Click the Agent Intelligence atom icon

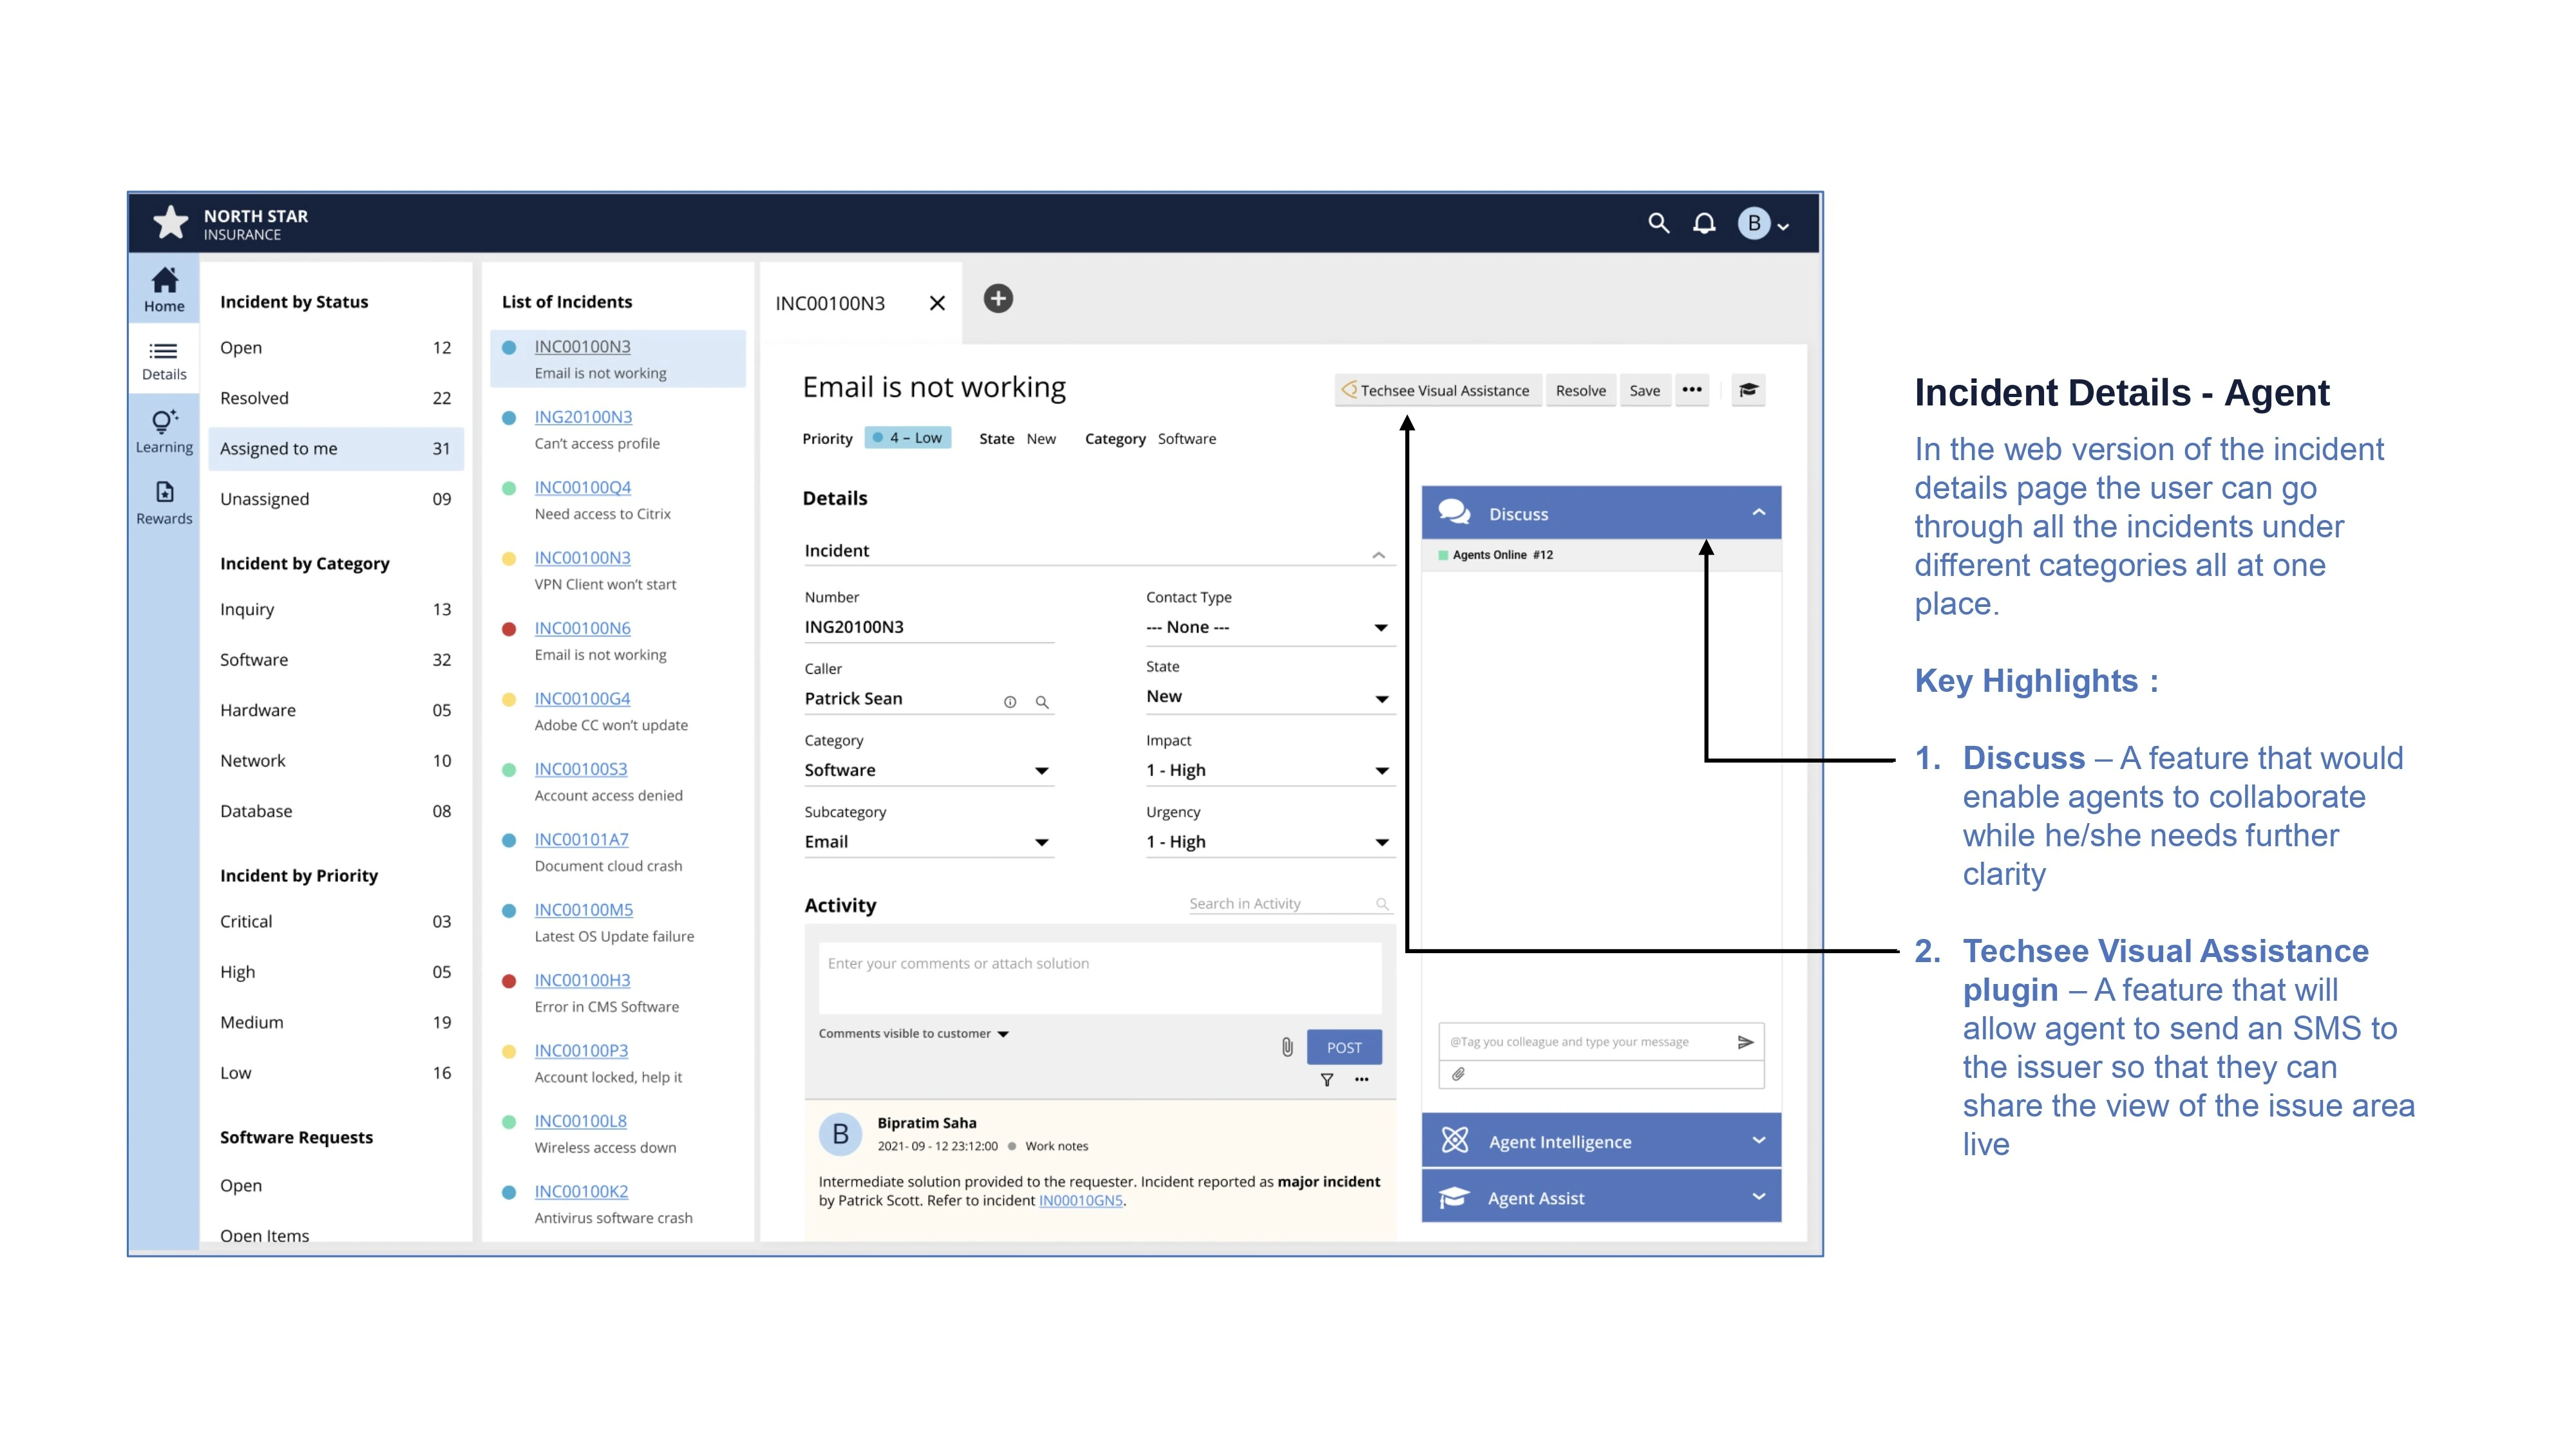[1455, 1140]
